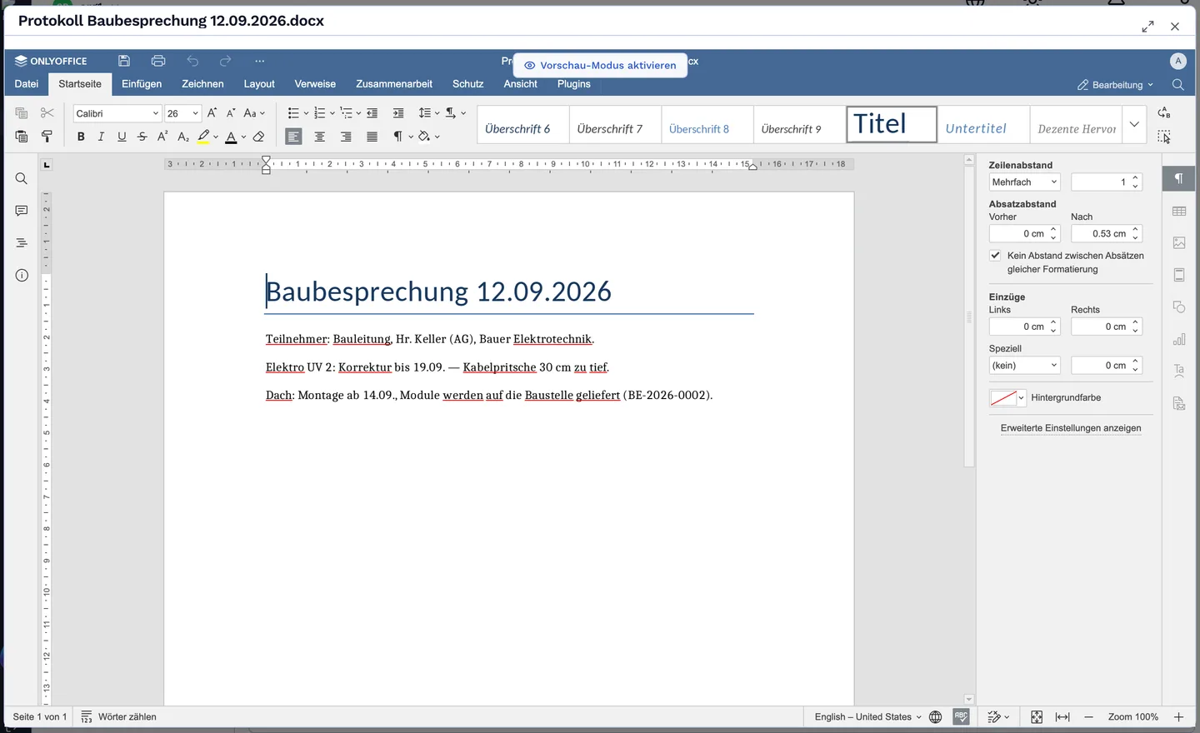Fit the page to width from the status bar

[1062, 717]
